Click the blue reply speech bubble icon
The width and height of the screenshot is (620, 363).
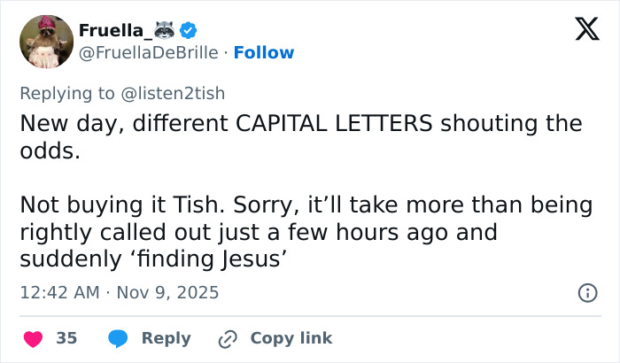click(x=118, y=338)
